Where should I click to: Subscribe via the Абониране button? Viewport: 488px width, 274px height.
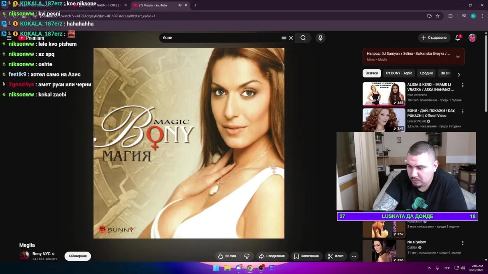pos(78,256)
